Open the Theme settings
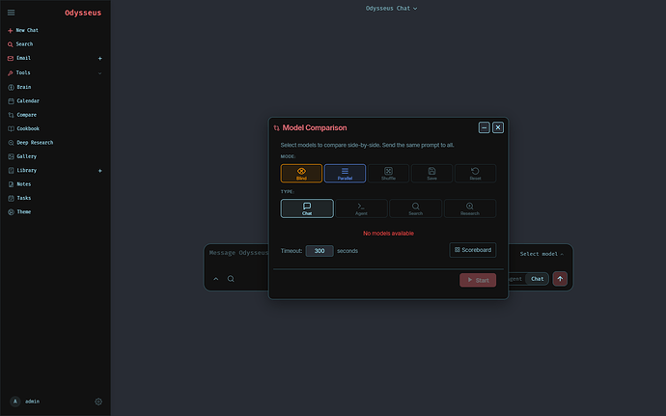This screenshot has width=666, height=416. click(x=19, y=212)
